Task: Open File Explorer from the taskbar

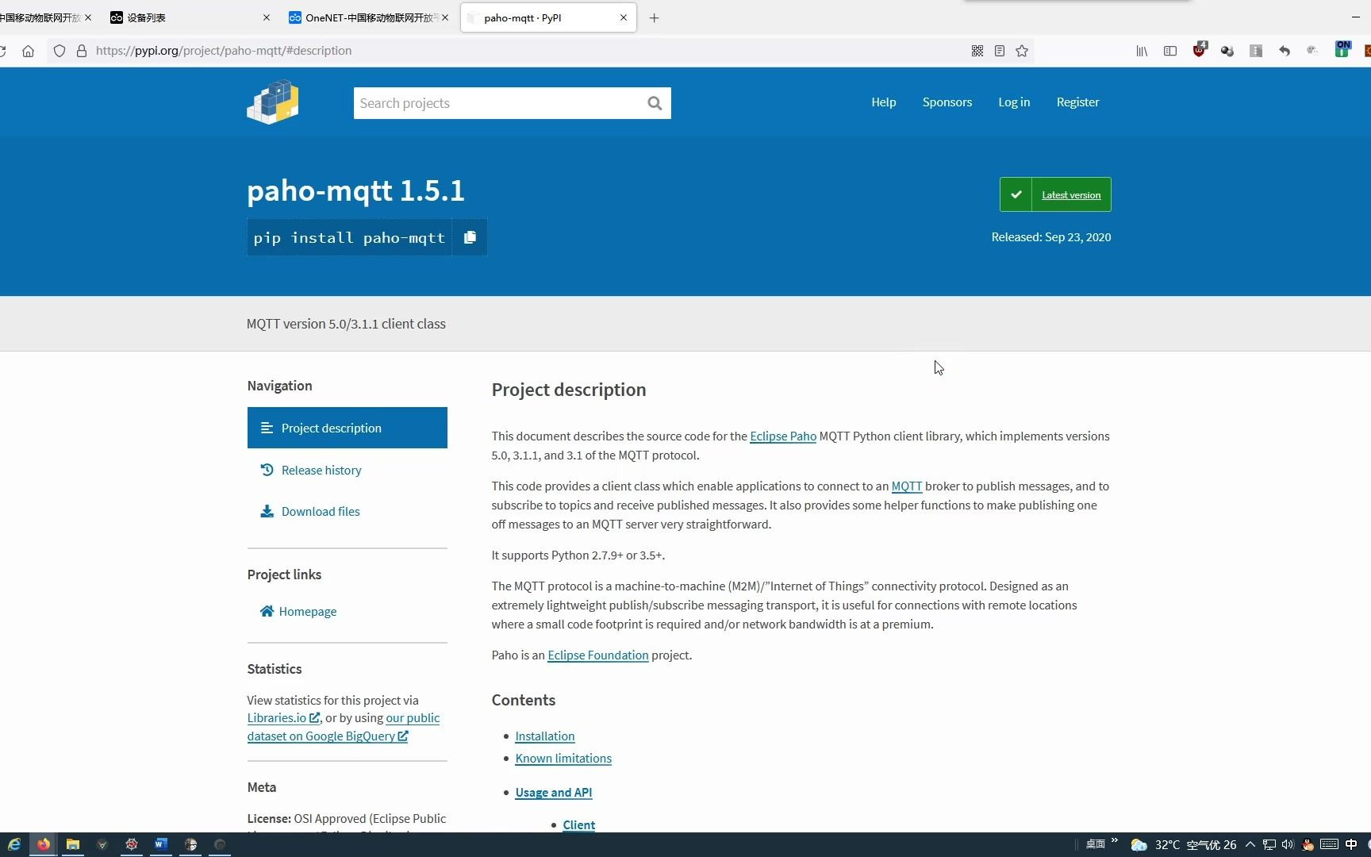Action: (x=73, y=844)
